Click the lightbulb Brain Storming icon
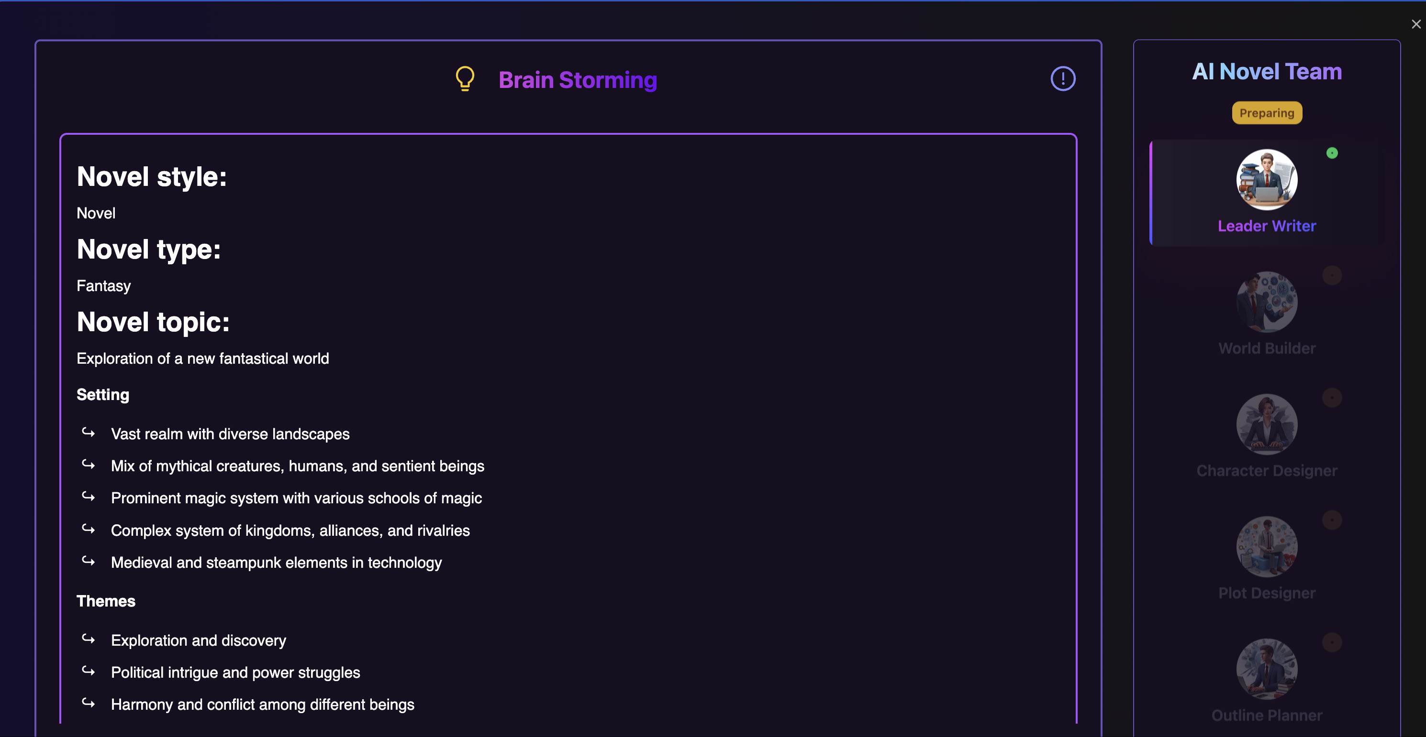The image size is (1426, 737). coord(465,79)
